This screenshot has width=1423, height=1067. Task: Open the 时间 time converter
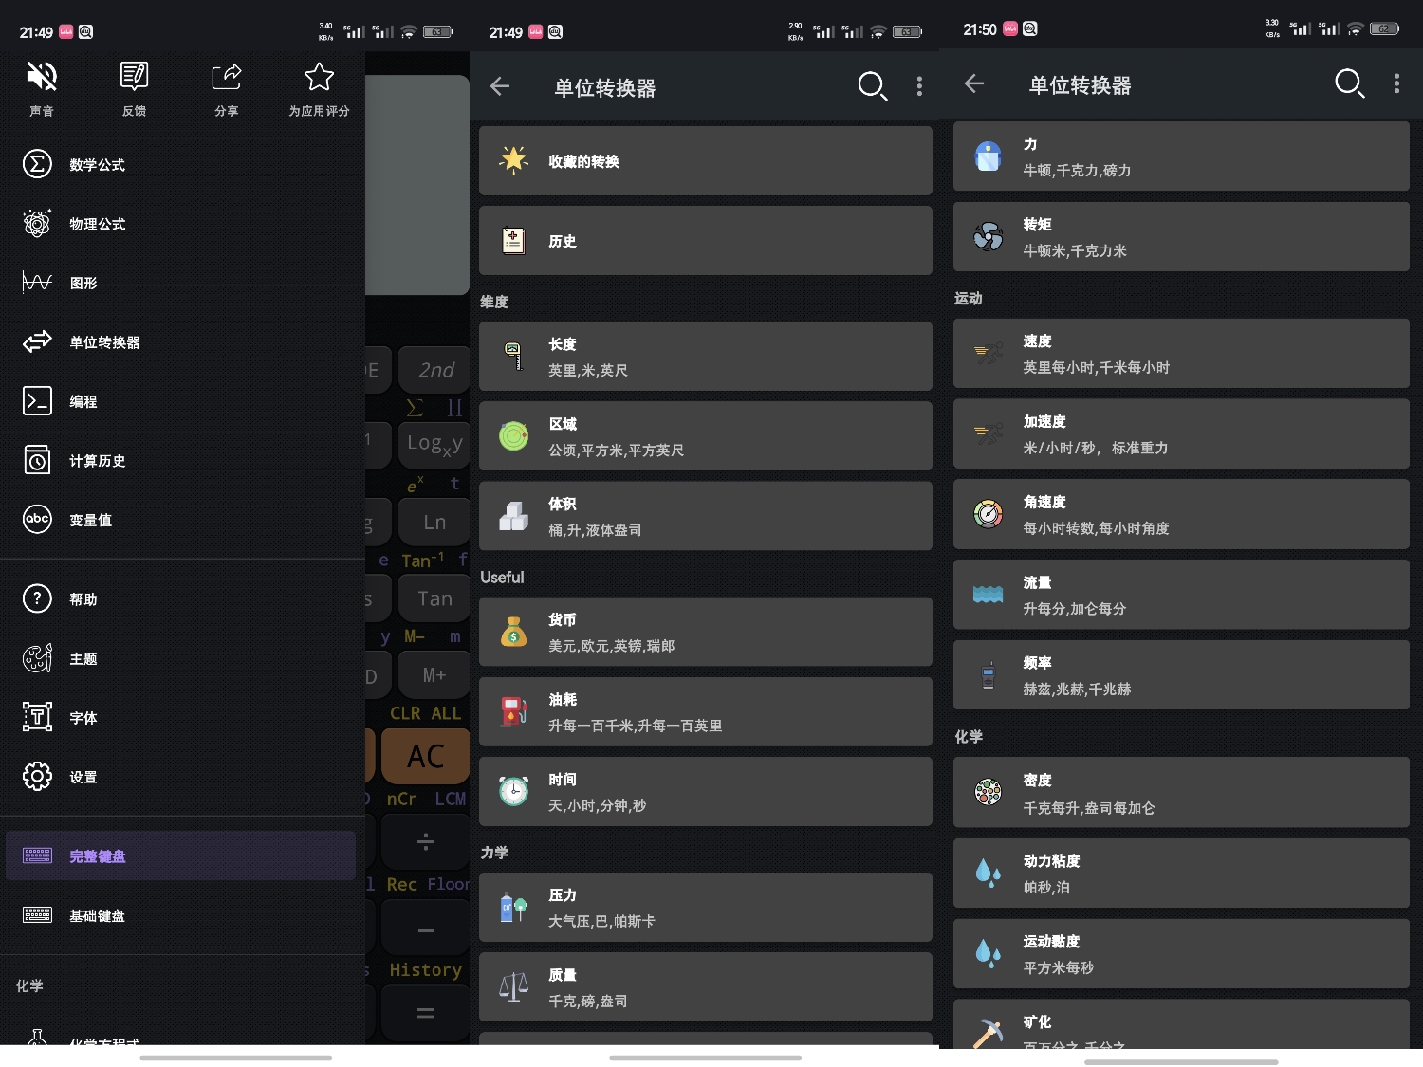click(x=706, y=791)
